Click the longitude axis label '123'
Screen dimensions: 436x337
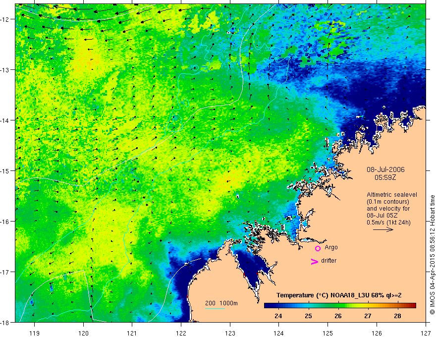click(230, 333)
